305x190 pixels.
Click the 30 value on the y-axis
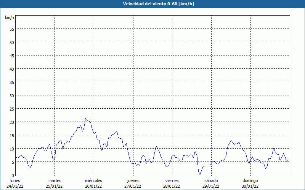point(12,96)
